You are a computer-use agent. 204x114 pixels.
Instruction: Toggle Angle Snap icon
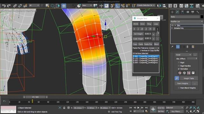[118, 6]
